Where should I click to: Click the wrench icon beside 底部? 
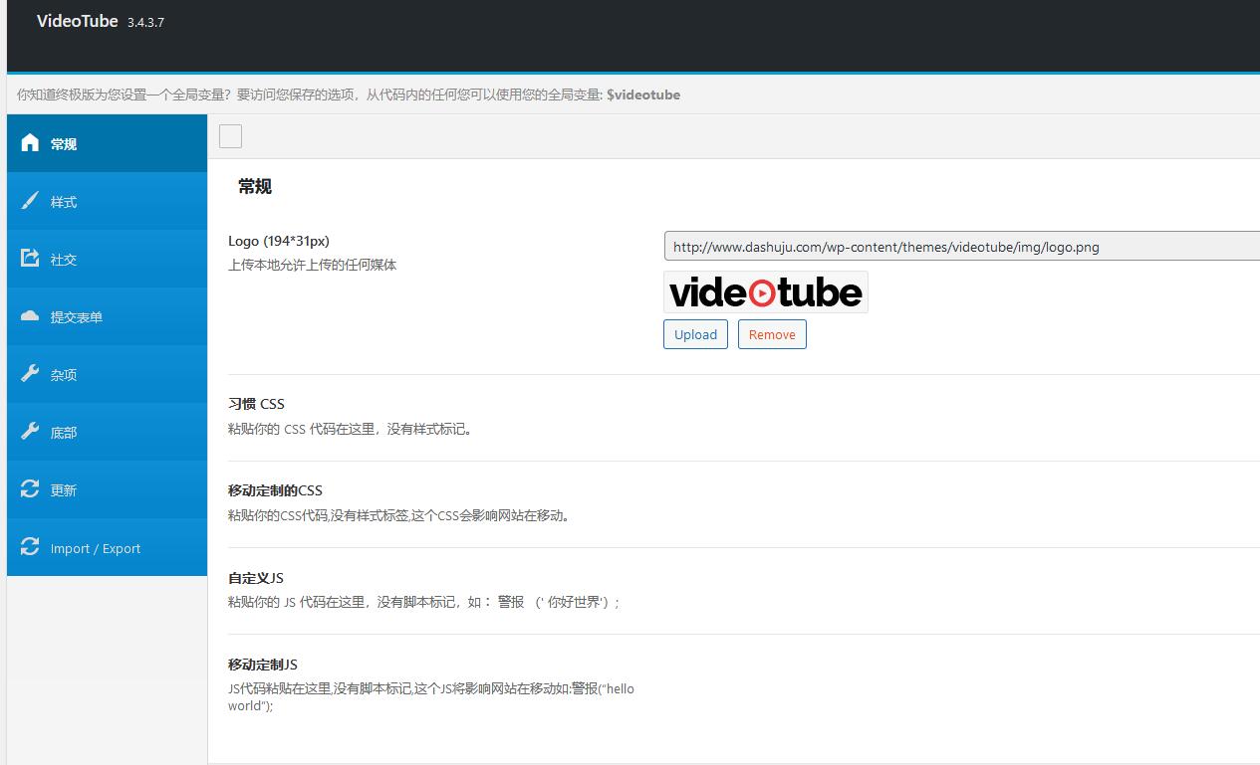pyautogui.click(x=30, y=432)
